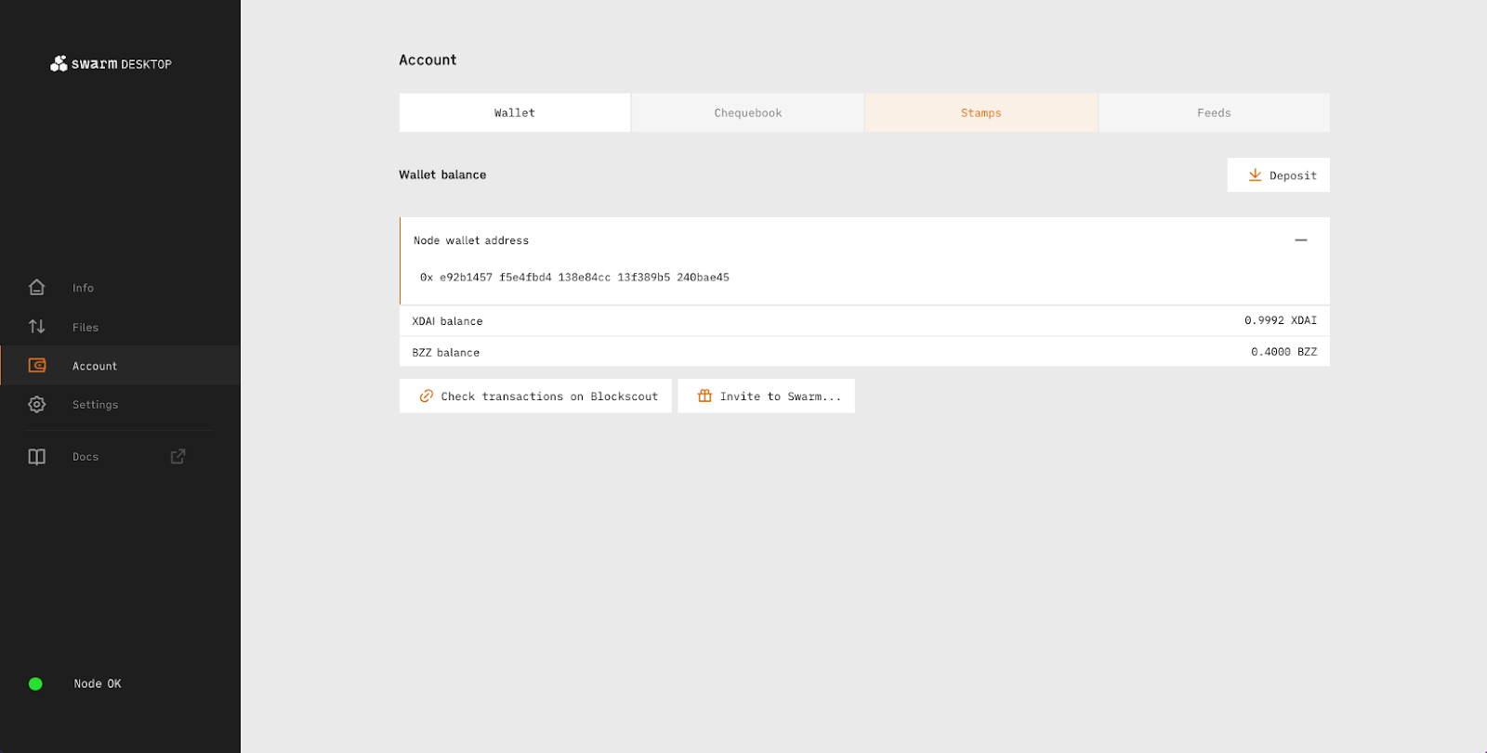Select the Account wallet icon in sidebar

tap(37, 366)
